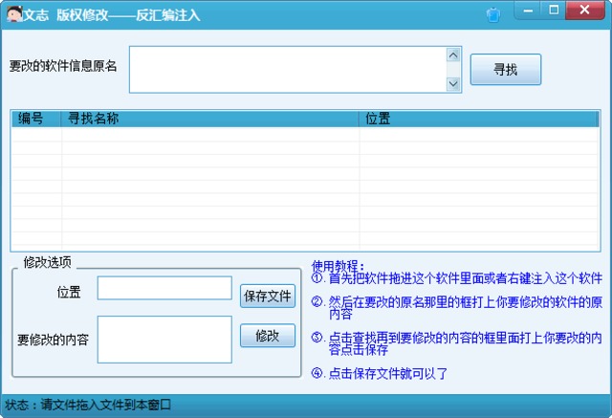
Task: Focus the 要改的软件信息原名 text box
Action: click(x=287, y=70)
